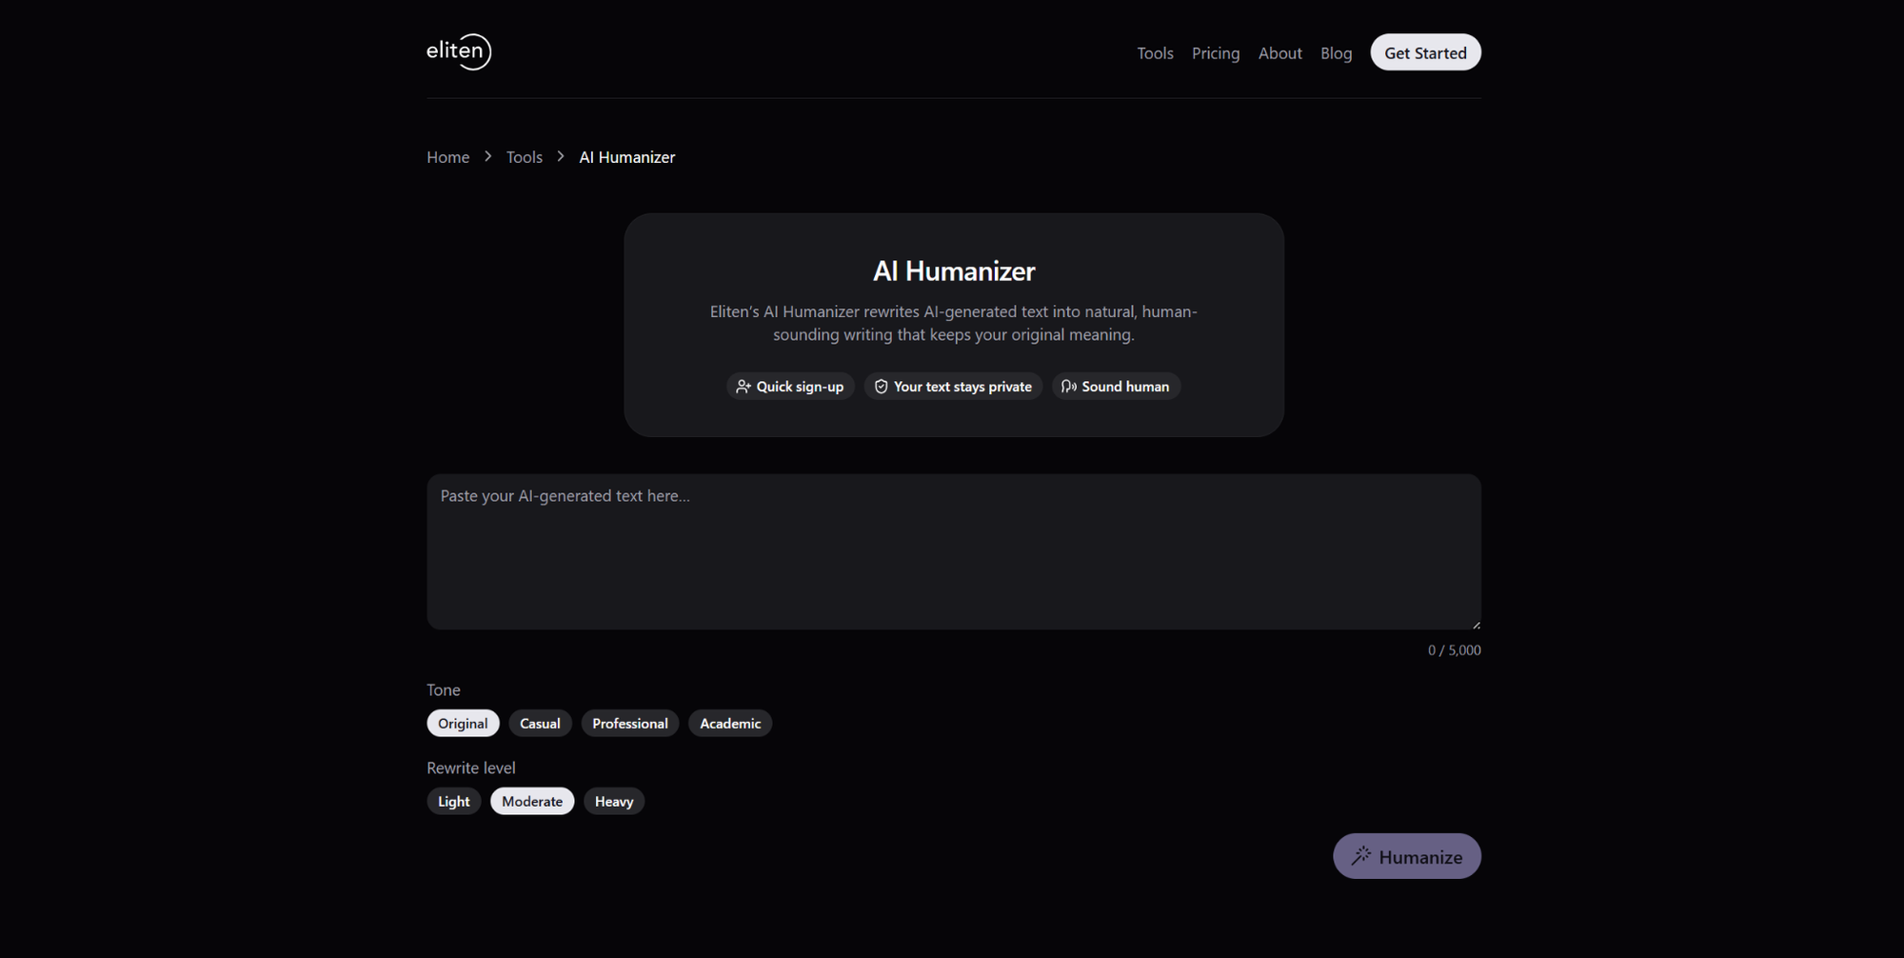Viewport: 1904px width, 958px height.
Task: Visit the Blog link
Action: coord(1336,53)
